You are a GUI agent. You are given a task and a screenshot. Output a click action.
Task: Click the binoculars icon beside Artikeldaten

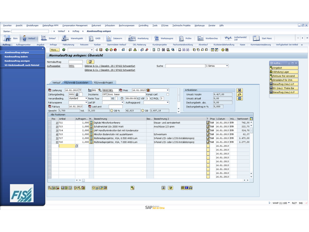click(x=240, y=90)
